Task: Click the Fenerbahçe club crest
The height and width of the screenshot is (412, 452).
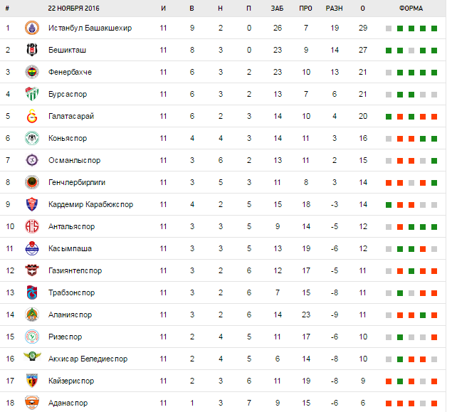Action: tap(30, 73)
